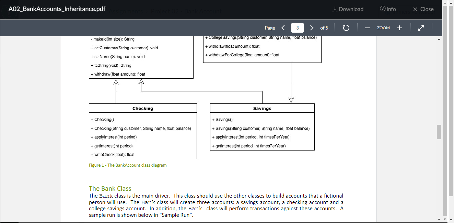454x223 pixels.
Task: Click '+ getInterest(int period, int timesPerYear)' text
Action: pyautogui.click(x=249, y=146)
